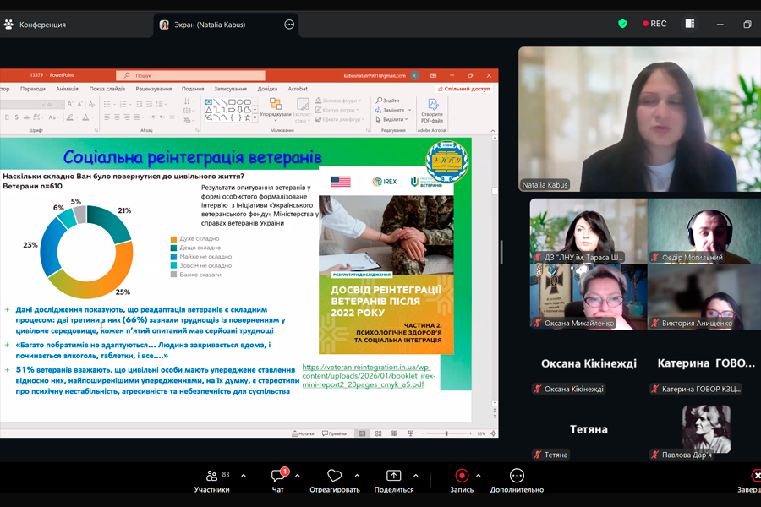Expand shapes gallery more arrow
Image resolution: width=761 pixels, height=507 pixels.
click(255, 118)
